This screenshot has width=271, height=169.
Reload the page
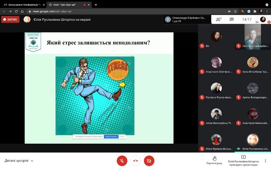click(x=16, y=11)
